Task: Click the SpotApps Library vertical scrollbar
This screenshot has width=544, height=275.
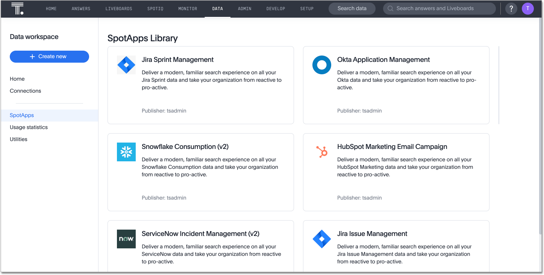Action: [x=499, y=85]
